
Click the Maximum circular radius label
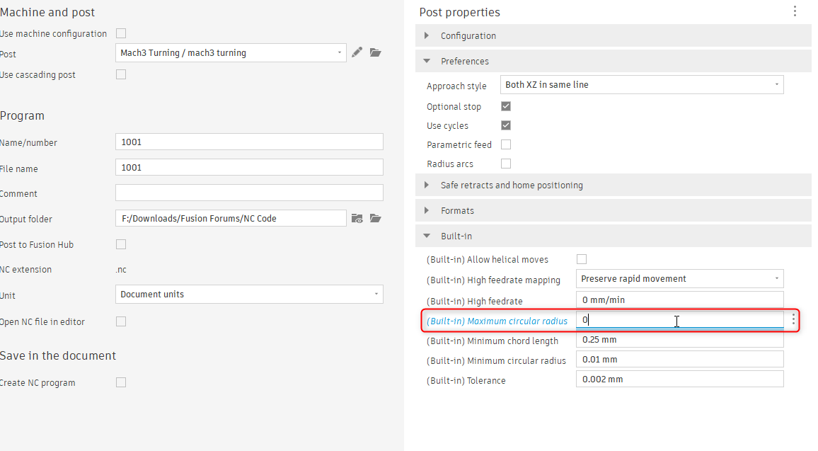tap(497, 321)
